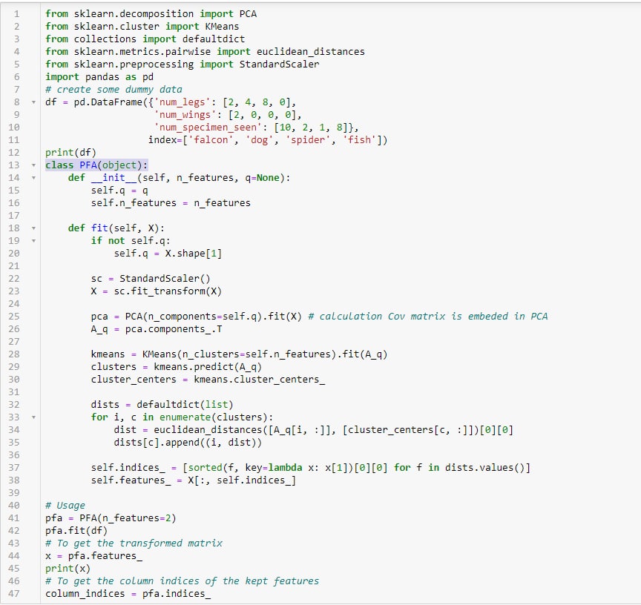Click 'defaultdict(list)' on line 32
The height and width of the screenshot is (605, 641).
[x=185, y=404]
